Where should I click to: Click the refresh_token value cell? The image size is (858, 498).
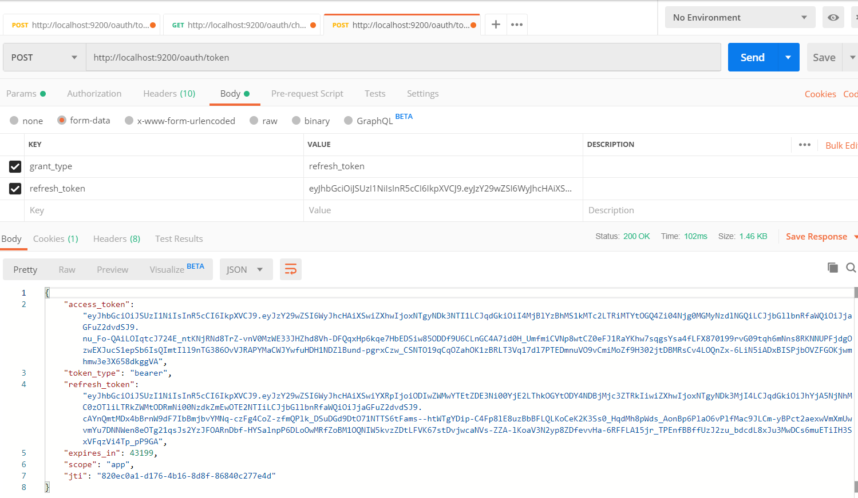tap(443, 189)
